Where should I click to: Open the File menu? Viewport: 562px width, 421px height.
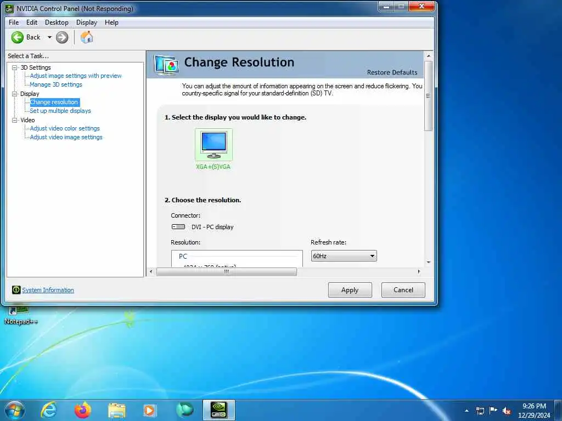point(14,22)
